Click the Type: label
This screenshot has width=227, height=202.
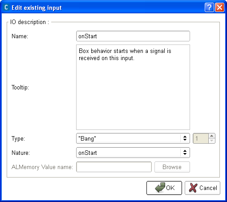[18, 139]
